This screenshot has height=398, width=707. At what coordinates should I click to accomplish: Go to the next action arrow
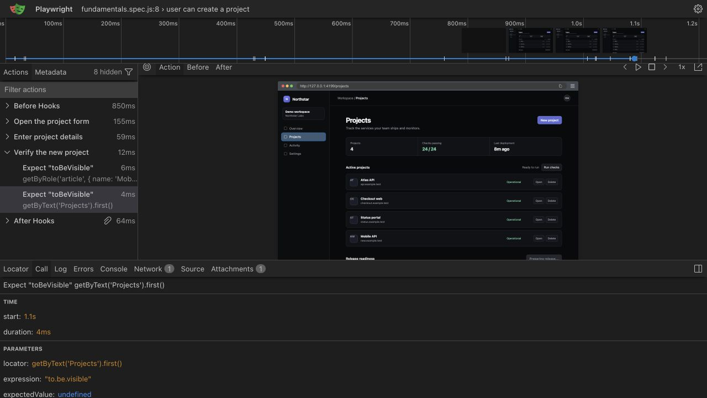[665, 67]
